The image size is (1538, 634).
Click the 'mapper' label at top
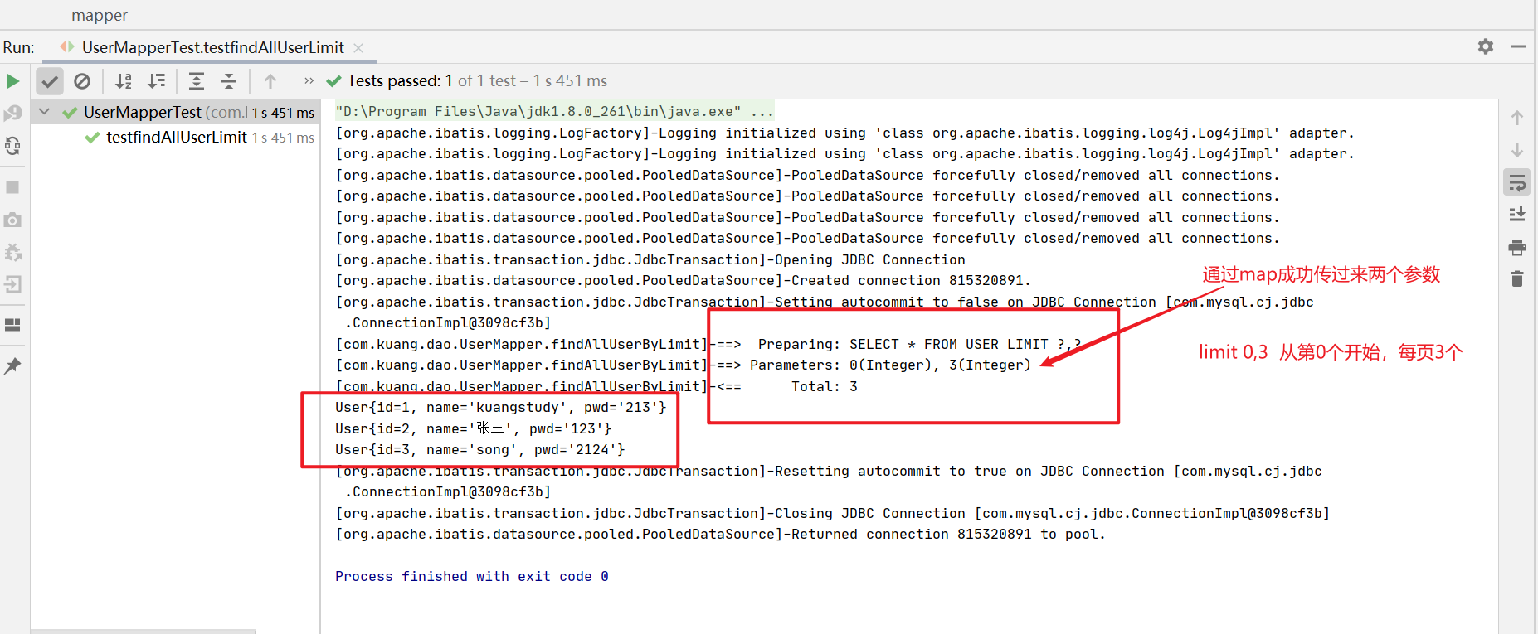(100, 15)
